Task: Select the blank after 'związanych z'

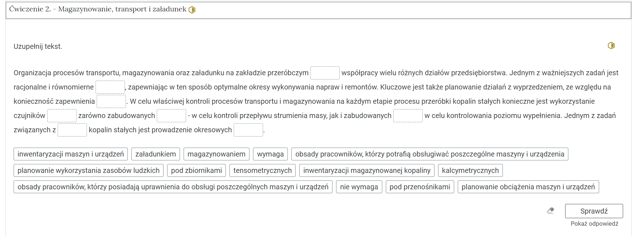Action: (x=72, y=130)
